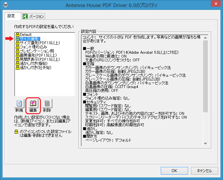
Task: Click '印刷を許可: 高解像度の印刷を許可' line
Action: (115, 125)
